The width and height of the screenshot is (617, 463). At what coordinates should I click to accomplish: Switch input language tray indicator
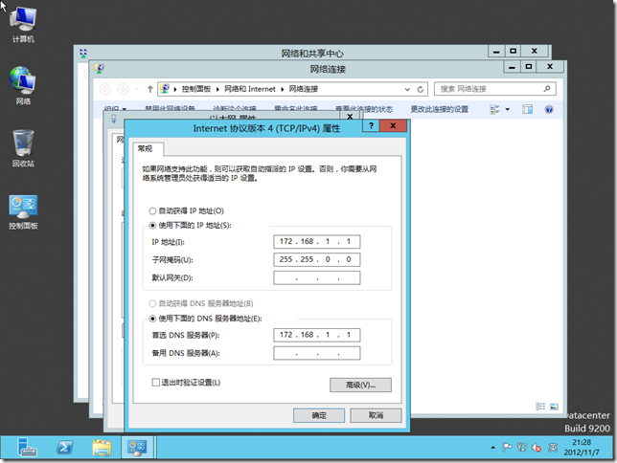553,448
